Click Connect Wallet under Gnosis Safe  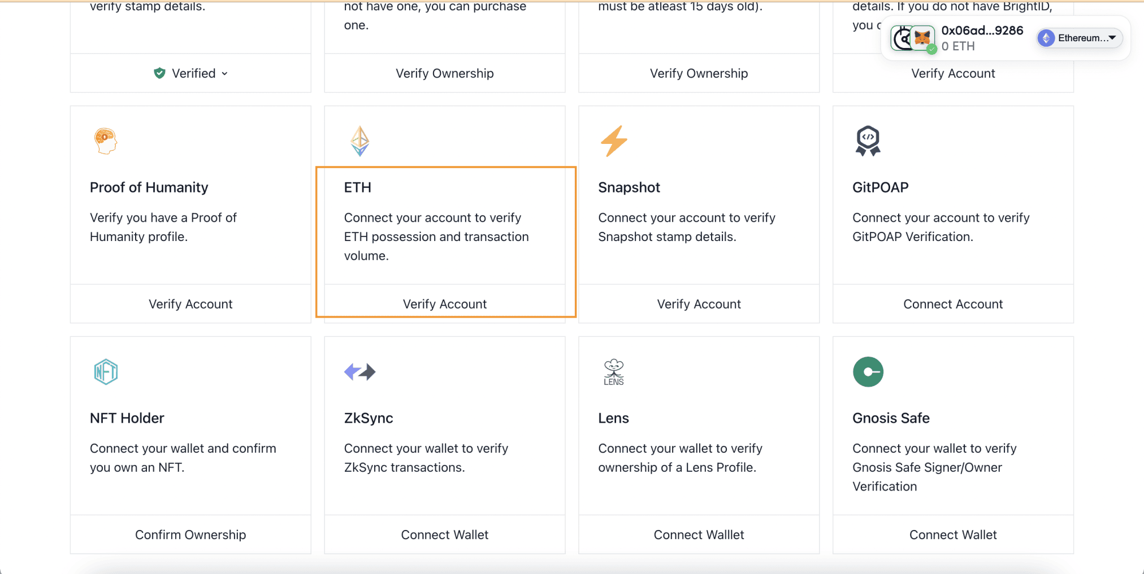953,534
